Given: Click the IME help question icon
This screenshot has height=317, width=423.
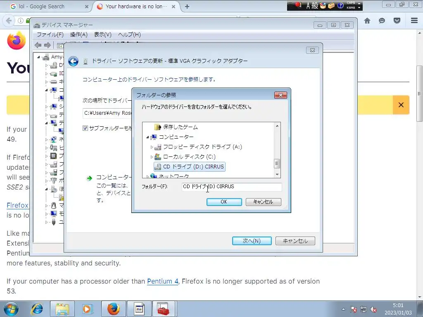Looking at the screenshot, I should coord(340,6).
